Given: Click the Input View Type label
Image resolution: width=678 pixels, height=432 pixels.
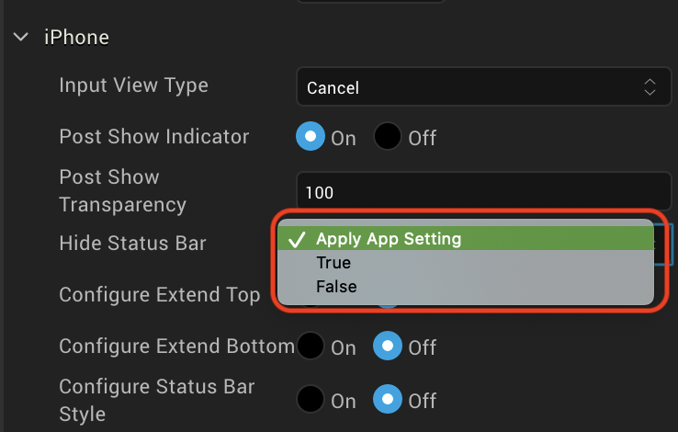Looking at the screenshot, I should pyautogui.click(x=133, y=85).
